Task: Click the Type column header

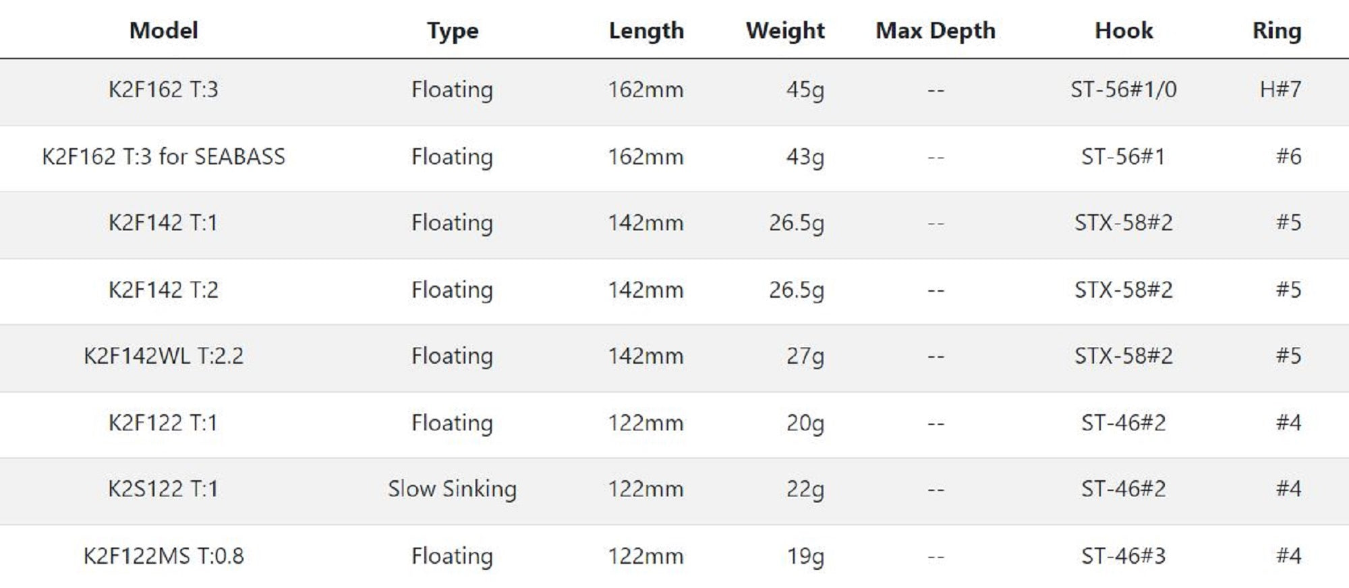Action: pos(452,30)
